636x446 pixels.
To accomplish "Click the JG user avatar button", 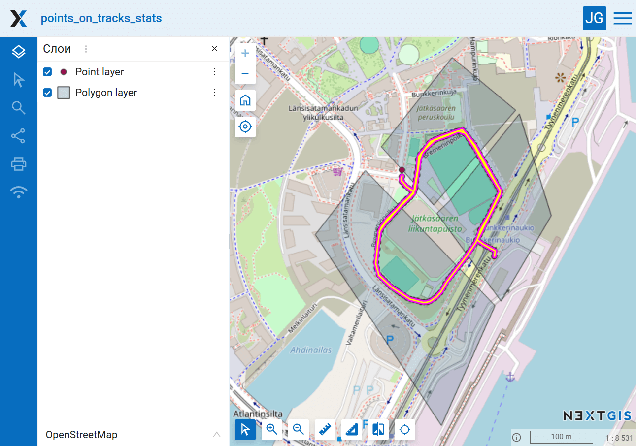I will (594, 18).
